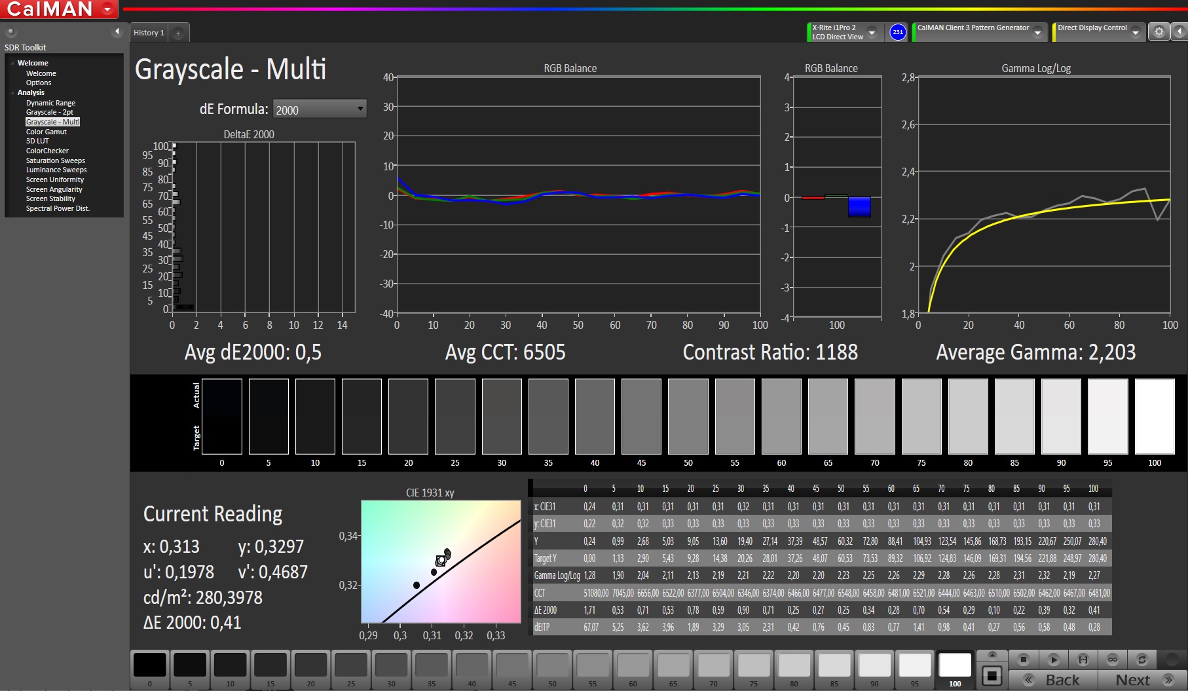Select Luminance Sweeps in the sidebar
Viewport: 1188px width, 691px height.
tap(56, 170)
